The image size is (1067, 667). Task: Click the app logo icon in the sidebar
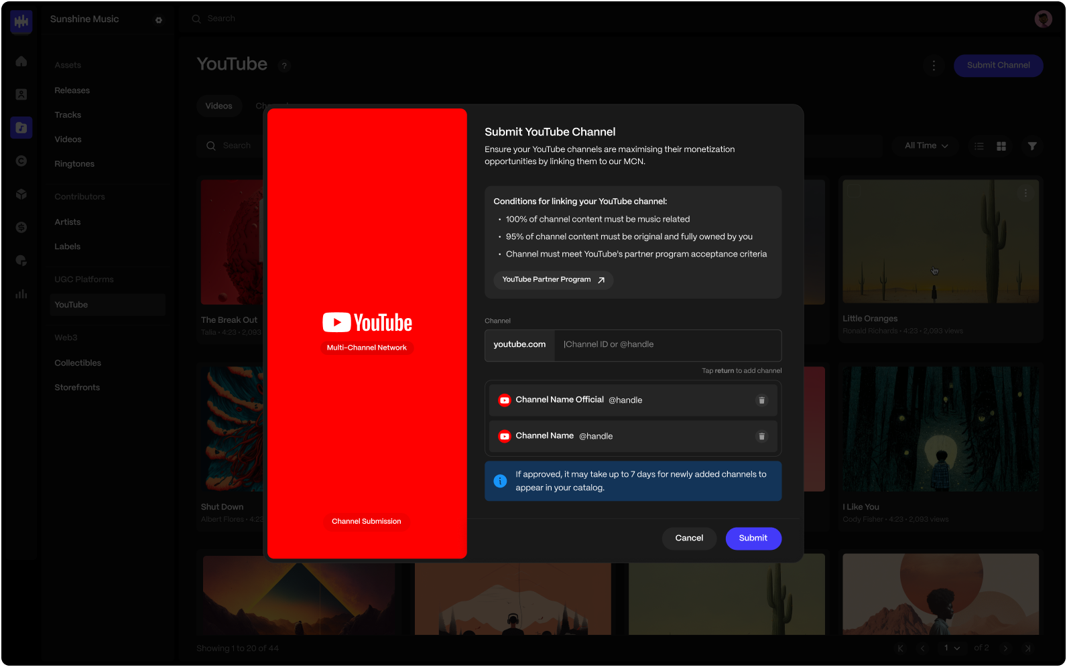click(x=21, y=21)
